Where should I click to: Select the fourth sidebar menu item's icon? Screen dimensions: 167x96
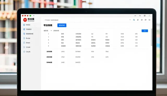click(24, 38)
